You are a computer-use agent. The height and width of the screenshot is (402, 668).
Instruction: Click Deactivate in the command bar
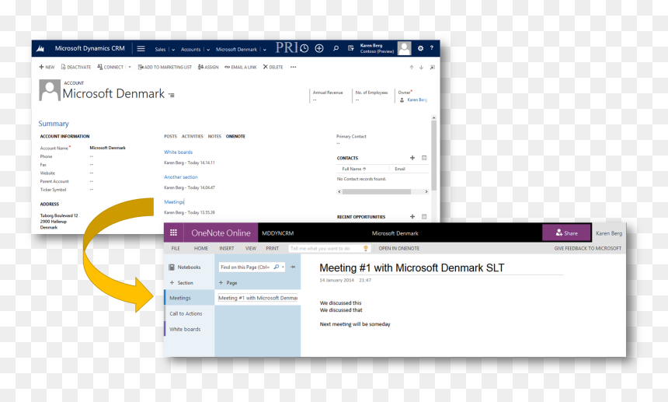[76, 67]
